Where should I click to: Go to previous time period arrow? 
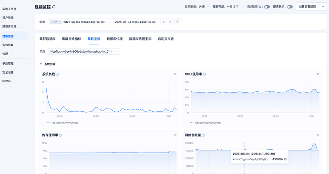(164, 22)
